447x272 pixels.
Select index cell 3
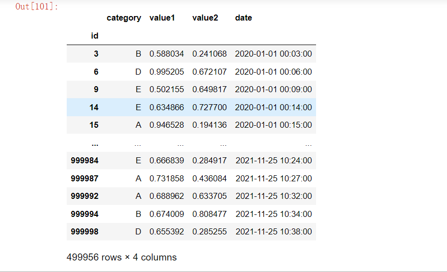point(96,54)
